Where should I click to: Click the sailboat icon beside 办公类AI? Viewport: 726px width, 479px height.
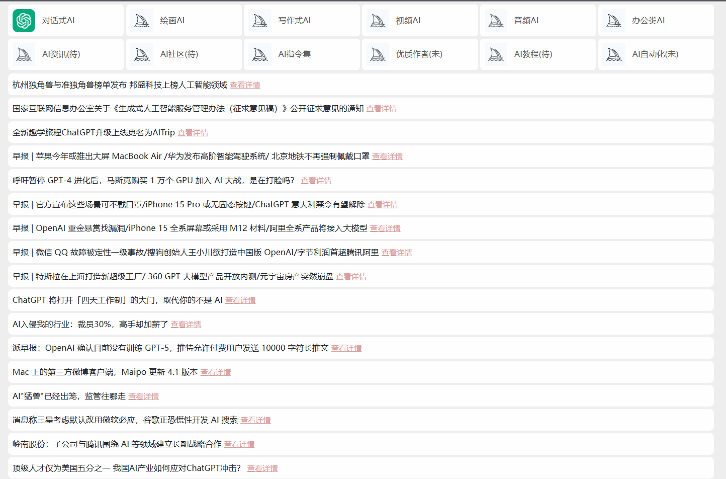point(614,21)
